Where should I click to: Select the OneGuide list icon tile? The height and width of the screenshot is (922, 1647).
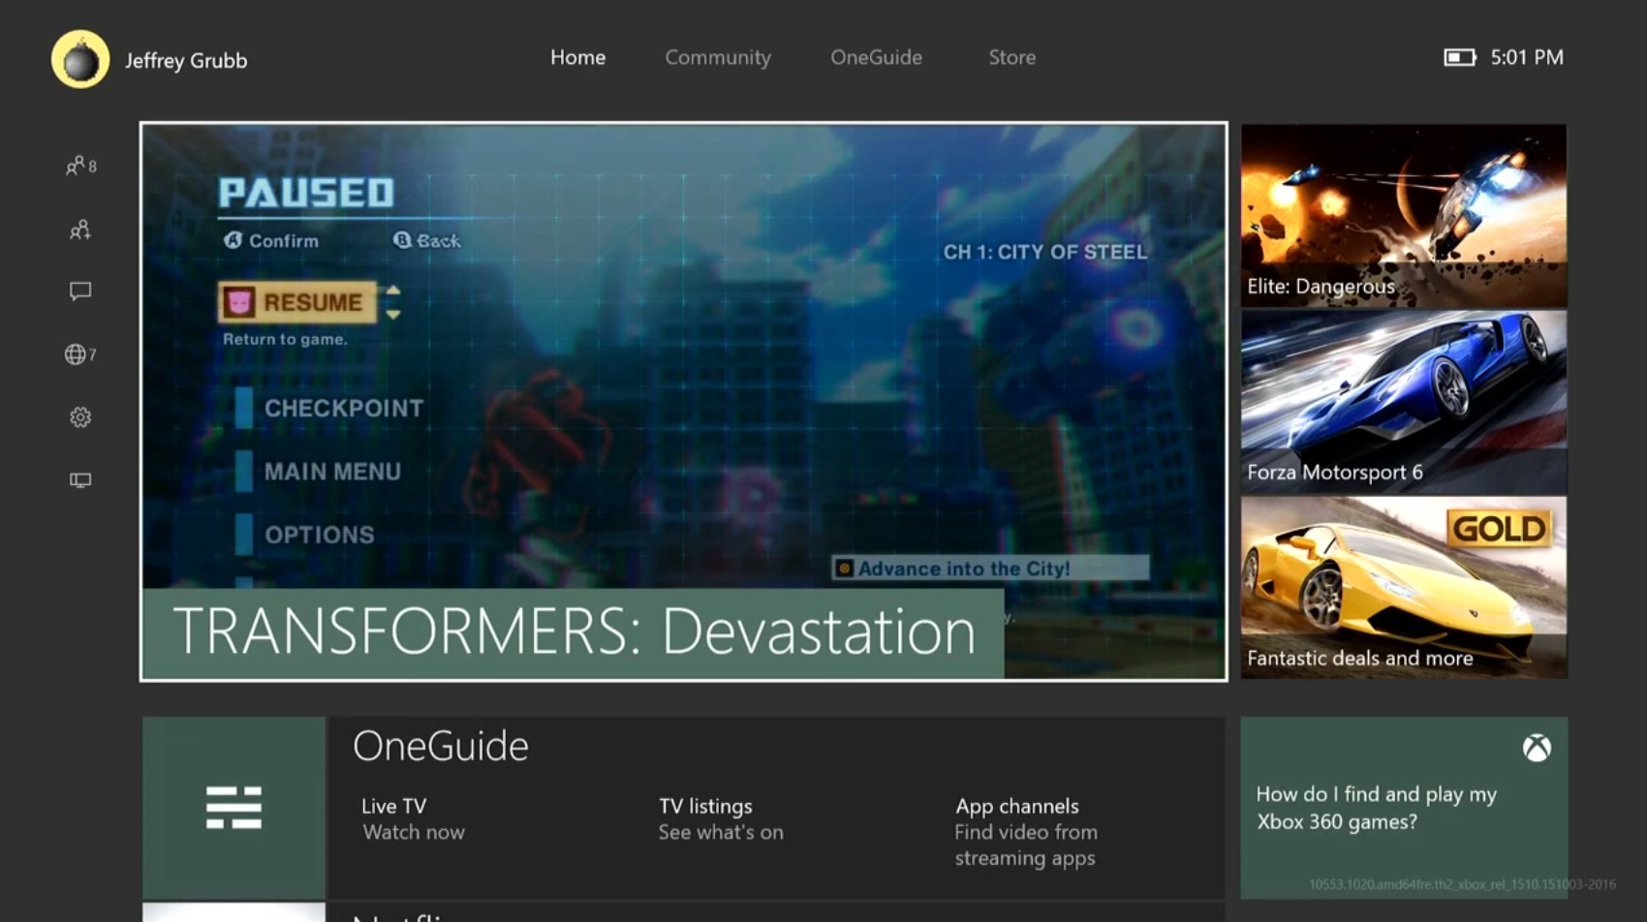[x=233, y=808]
